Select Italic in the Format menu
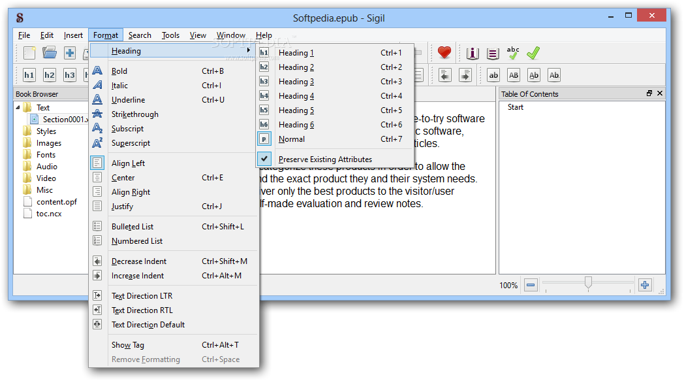The width and height of the screenshot is (684, 381). pos(174,85)
